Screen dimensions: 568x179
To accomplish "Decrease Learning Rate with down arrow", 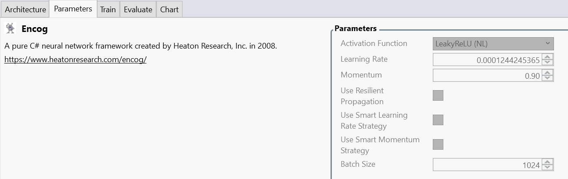I will [x=547, y=62].
